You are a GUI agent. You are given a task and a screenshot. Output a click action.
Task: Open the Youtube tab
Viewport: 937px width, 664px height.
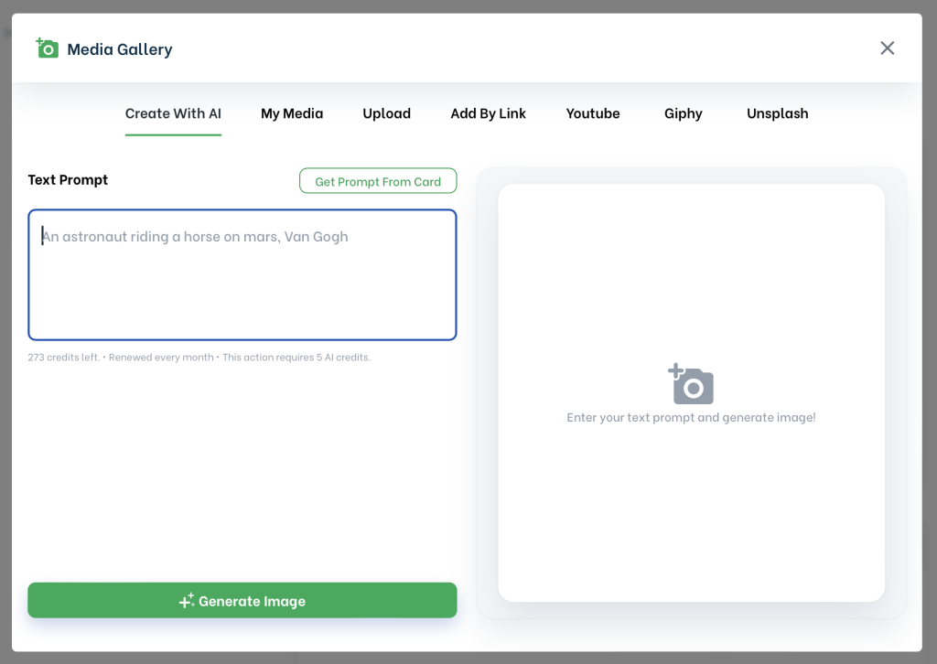tap(593, 113)
